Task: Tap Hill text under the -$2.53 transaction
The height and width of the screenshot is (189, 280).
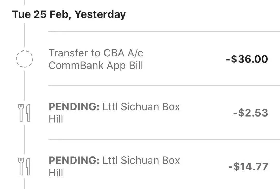Action: tap(56, 119)
